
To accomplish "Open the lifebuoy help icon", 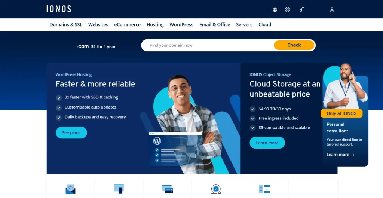I will tap(288, 10).
